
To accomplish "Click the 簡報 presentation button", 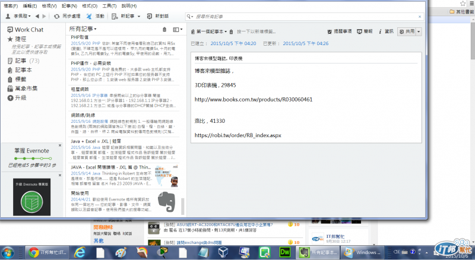I will click(365, 31).
